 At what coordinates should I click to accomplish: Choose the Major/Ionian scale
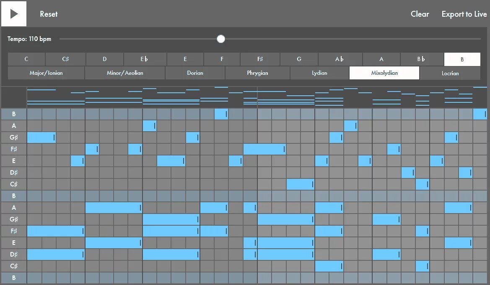click(46, 73)
